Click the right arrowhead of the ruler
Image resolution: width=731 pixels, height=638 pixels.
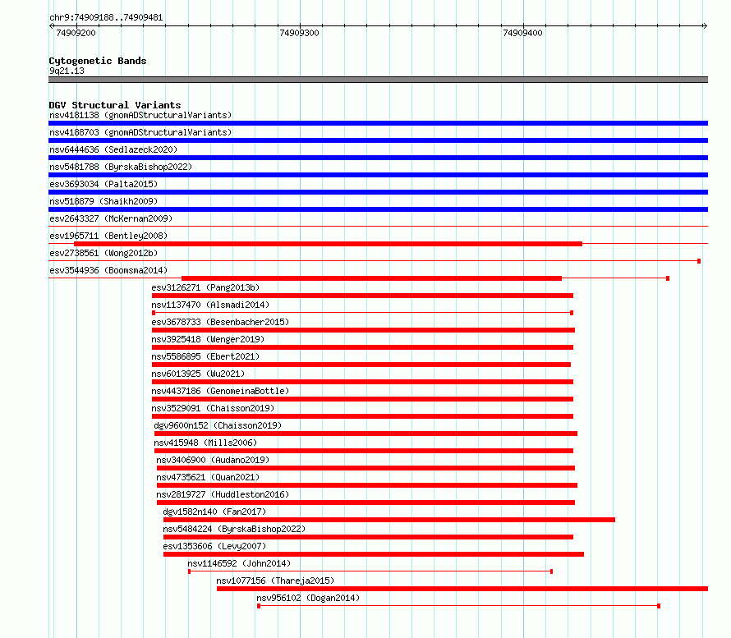[705, 25]
